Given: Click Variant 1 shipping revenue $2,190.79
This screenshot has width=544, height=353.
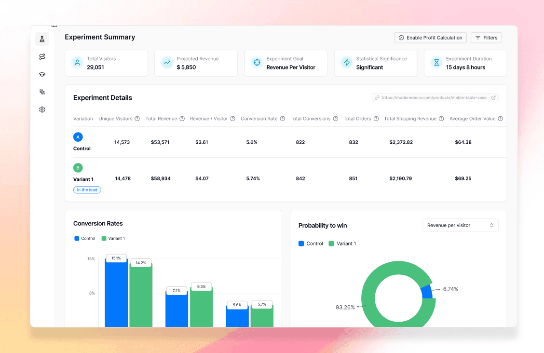Looking at the screenshot, I should click(401, 178).
